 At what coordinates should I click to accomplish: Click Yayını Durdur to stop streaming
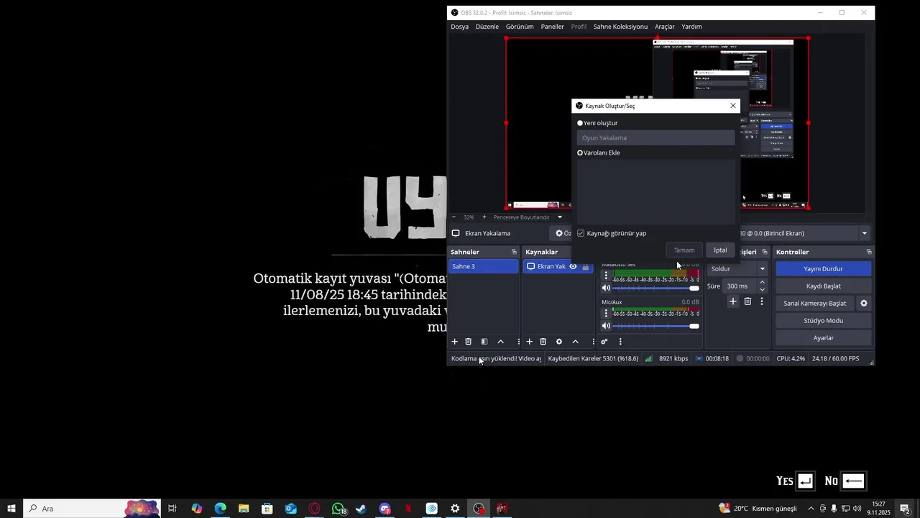(x=823, y=269)
